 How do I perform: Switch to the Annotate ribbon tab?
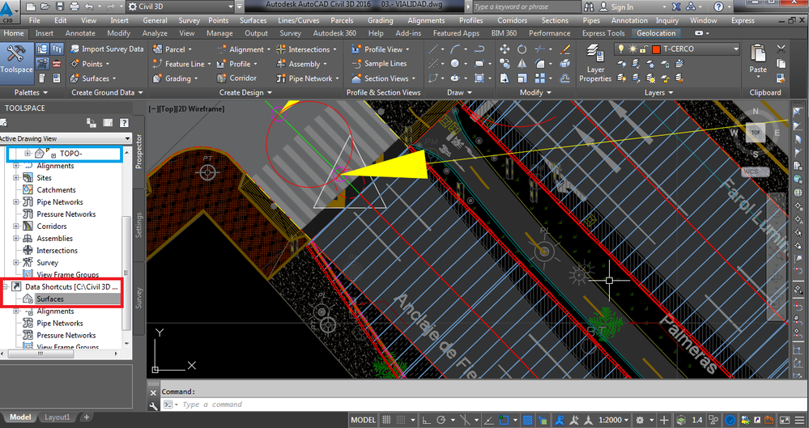click(x=80, y=33)
